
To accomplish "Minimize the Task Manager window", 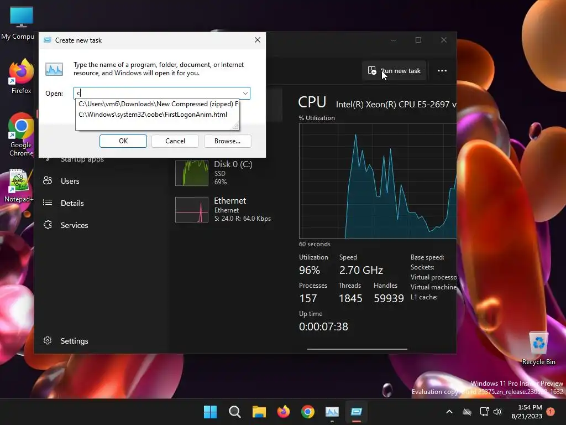I will click(394, 40).
